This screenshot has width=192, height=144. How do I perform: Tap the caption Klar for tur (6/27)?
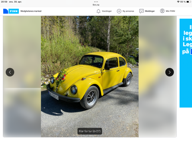(x=90, y=131)
